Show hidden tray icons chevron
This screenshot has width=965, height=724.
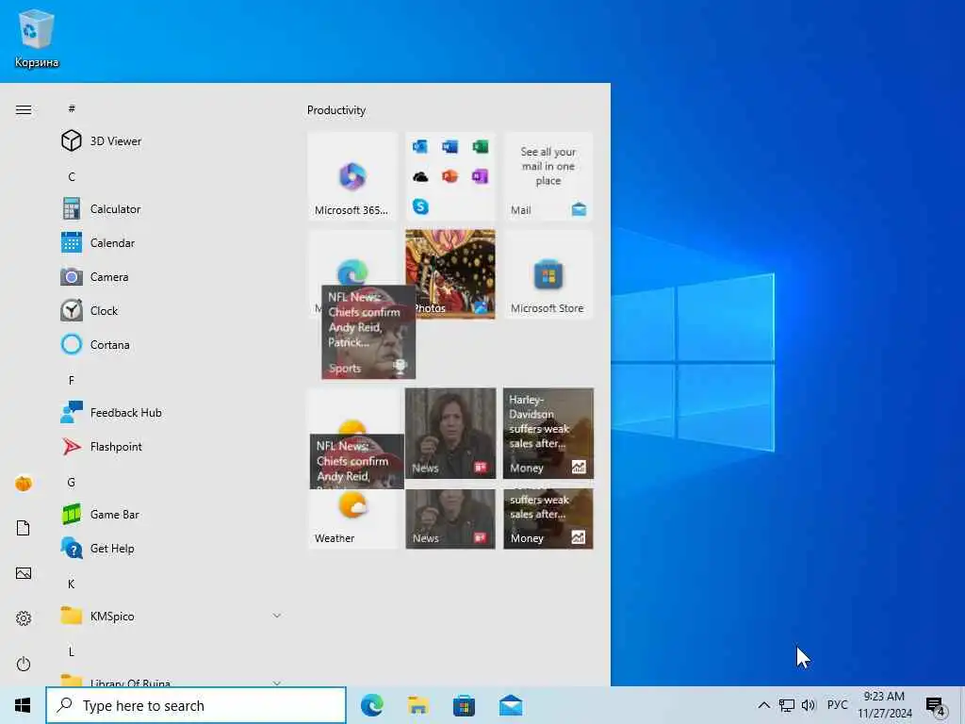[763, 705]
